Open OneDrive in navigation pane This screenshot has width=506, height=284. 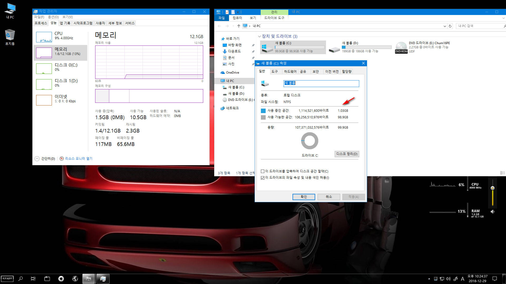tap(230, 73)
